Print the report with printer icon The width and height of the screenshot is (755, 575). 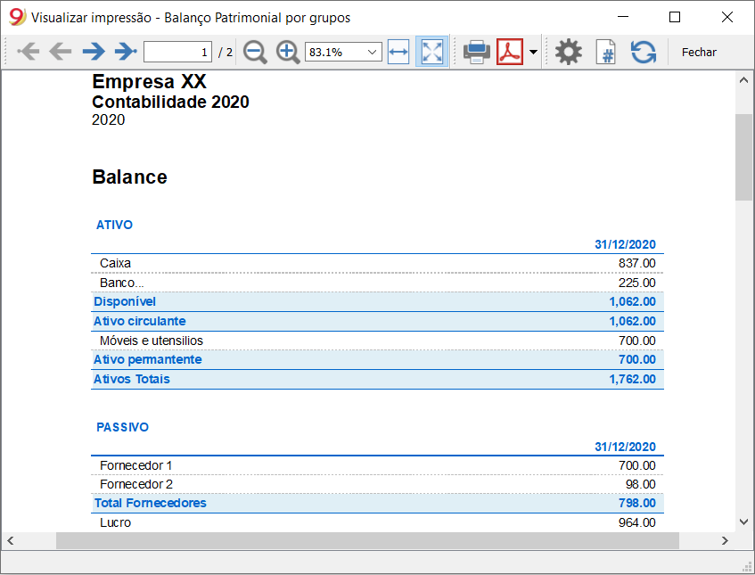pos(477,52)
